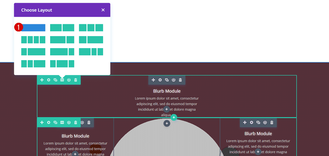Click the top center Blurb Module title
The height and width of the screenshot is (156, 329).
pos(167,91)
